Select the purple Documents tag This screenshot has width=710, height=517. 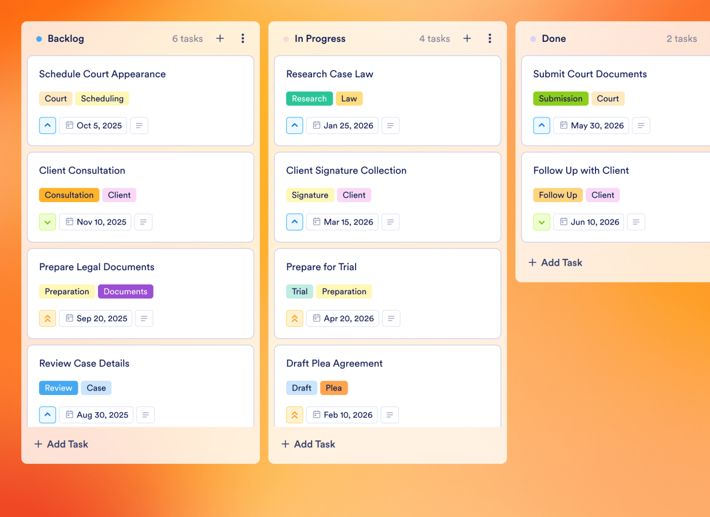[x=125, y=291]
